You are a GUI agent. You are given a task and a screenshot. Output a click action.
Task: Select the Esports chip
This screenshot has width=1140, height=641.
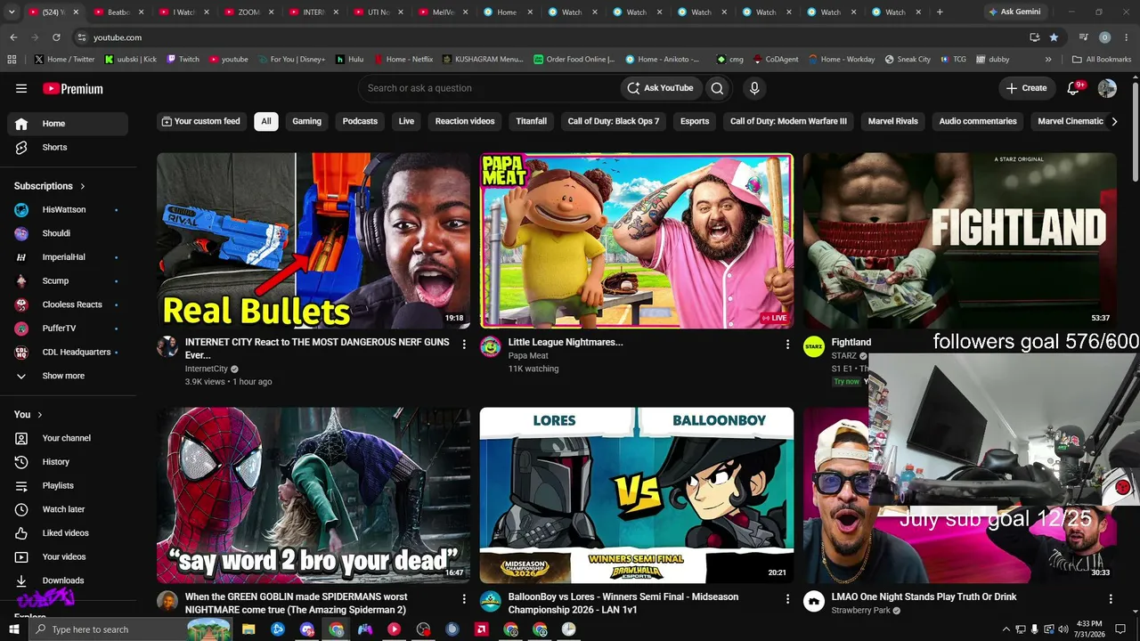point(695,121)
